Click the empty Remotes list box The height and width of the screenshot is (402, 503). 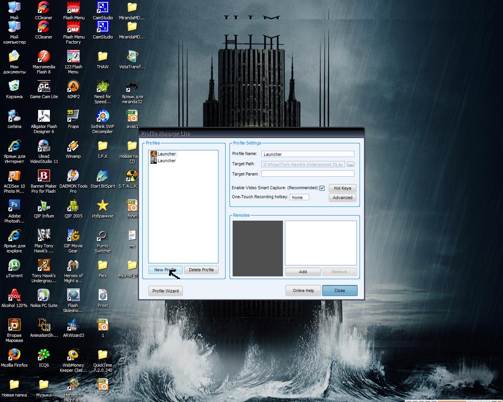coord(321,243)
